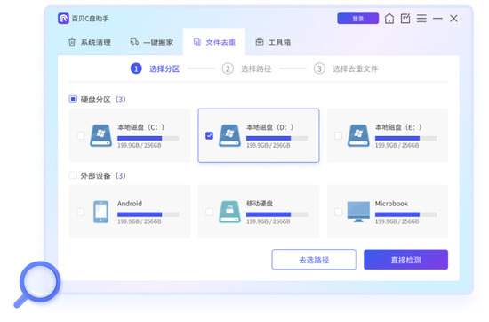Click the 直接检测 button
Image resolution: width=489 pixels, height=322 pixels.
pyautogui.click(x=405, y=259)
